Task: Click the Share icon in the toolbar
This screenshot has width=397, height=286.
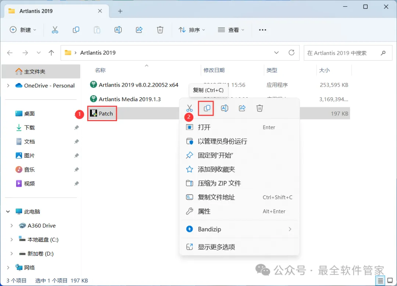Action: pos(139,30)
